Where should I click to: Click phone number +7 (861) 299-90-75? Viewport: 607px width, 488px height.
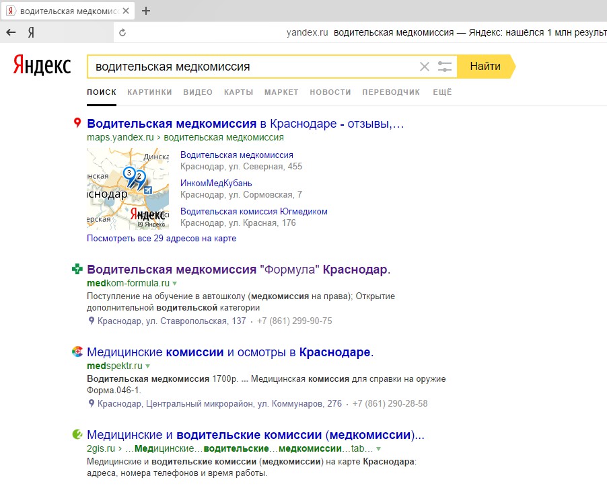pos(295,321)
